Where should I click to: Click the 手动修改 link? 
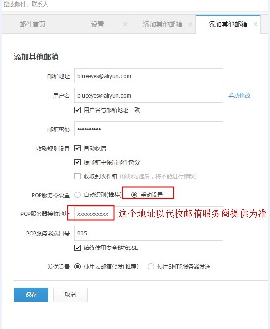(x=239, y=96)
